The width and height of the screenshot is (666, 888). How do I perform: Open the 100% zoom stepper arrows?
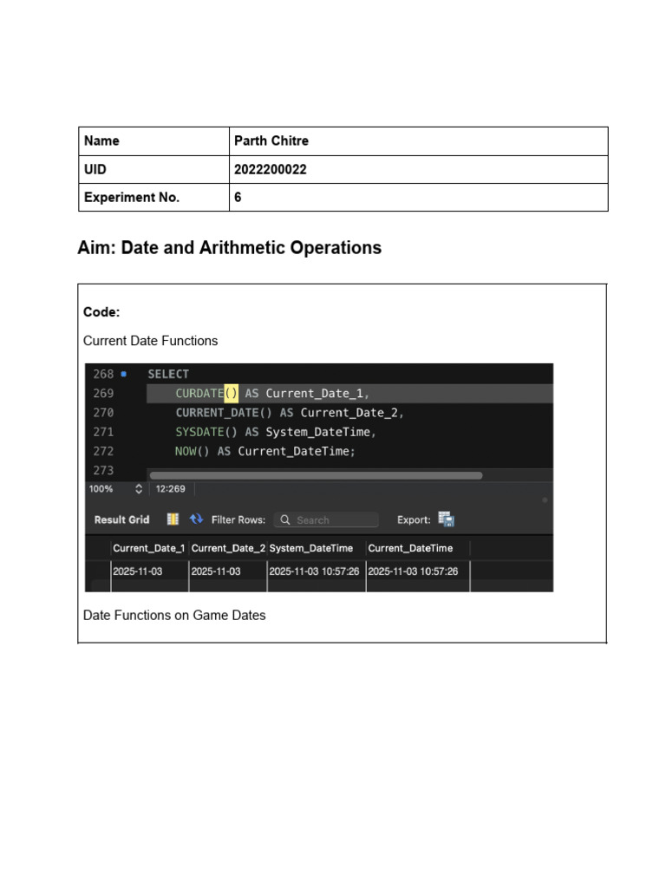coord(138,489)
